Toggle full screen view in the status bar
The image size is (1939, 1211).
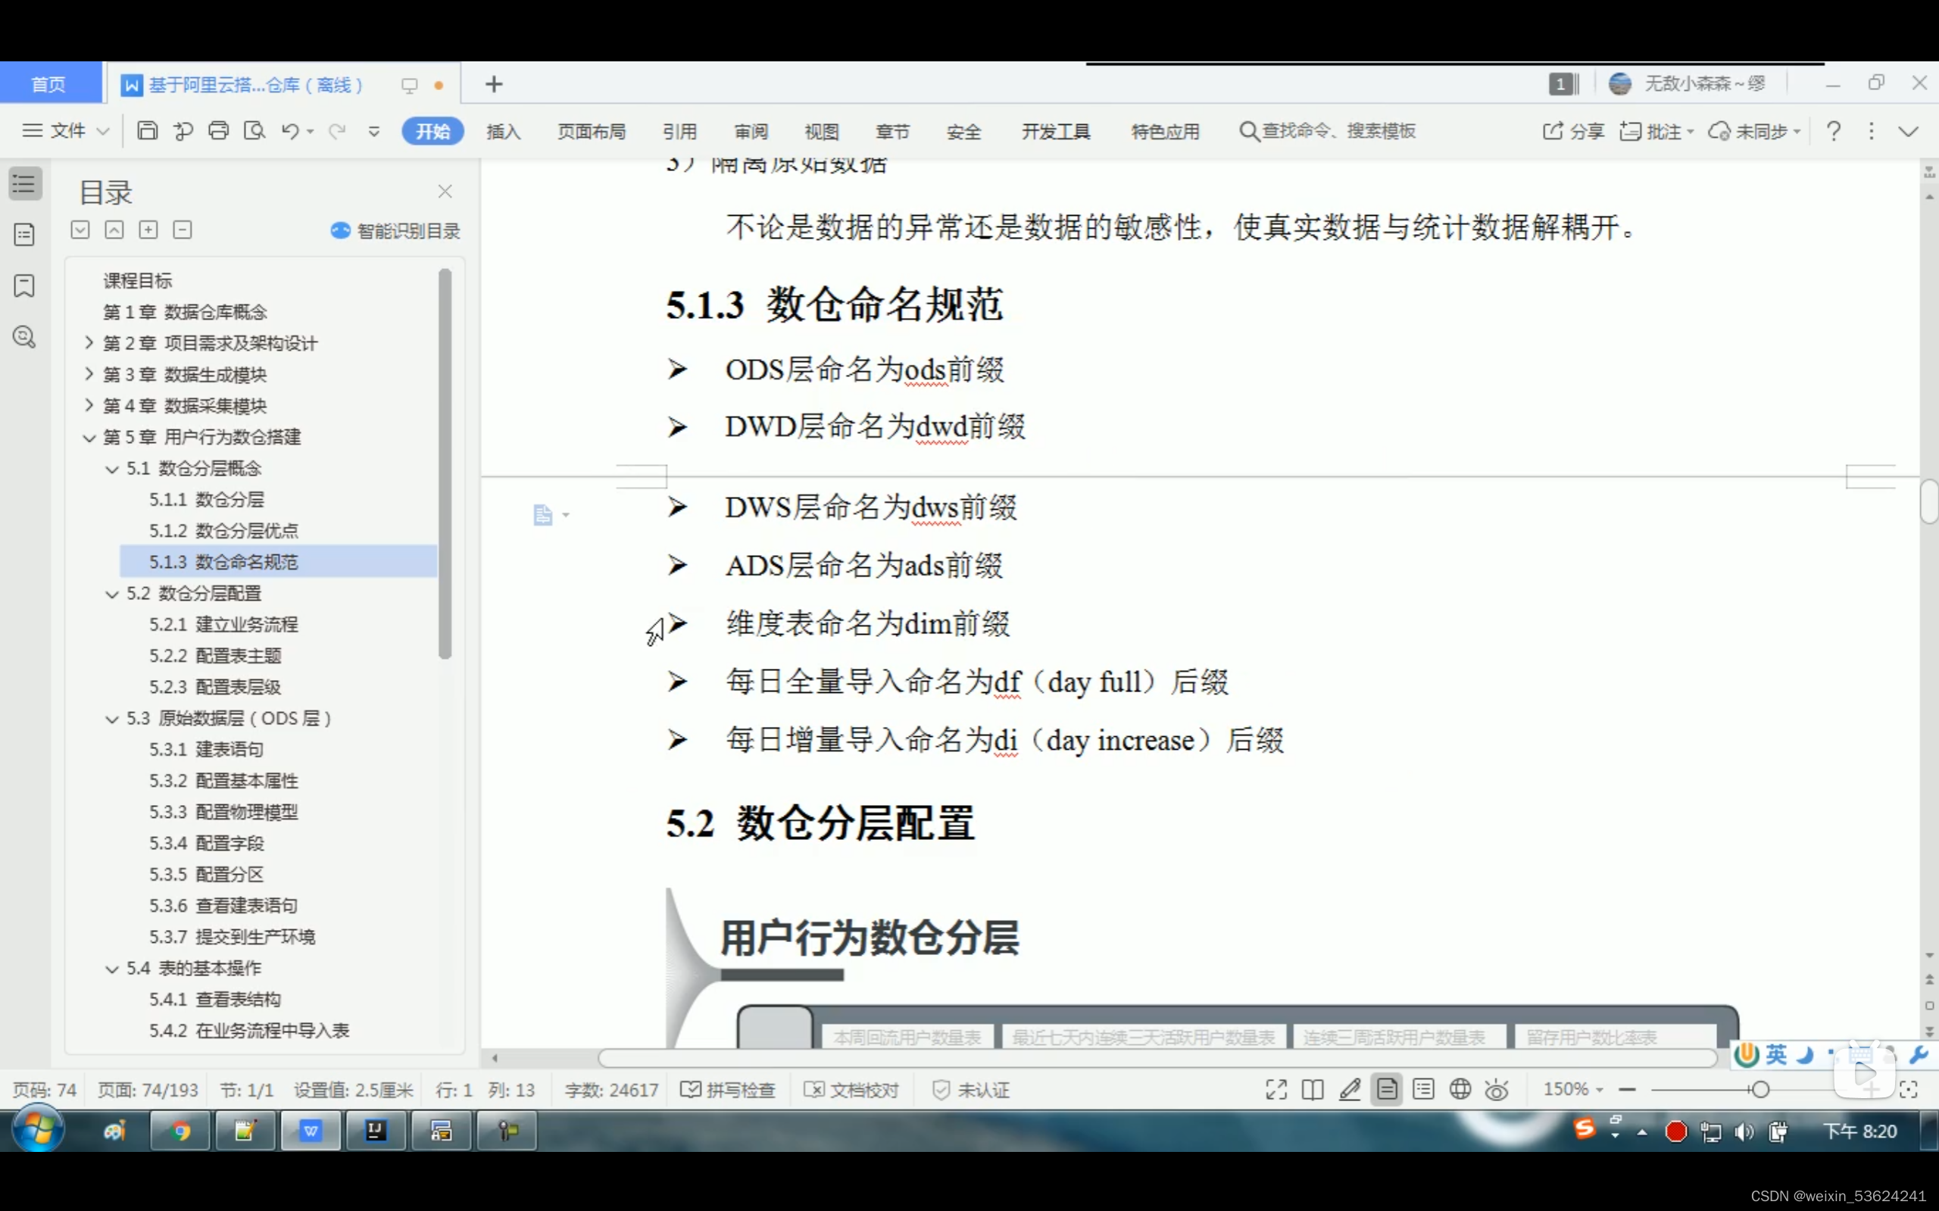click(1275, 1089)
